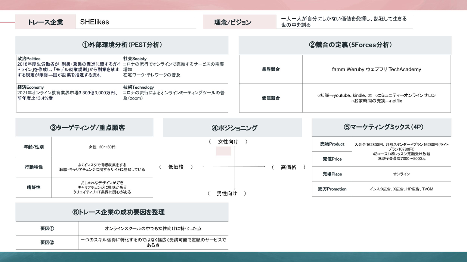
Task: Click the 高価格 axis label
Action: (x=288, y=167)
